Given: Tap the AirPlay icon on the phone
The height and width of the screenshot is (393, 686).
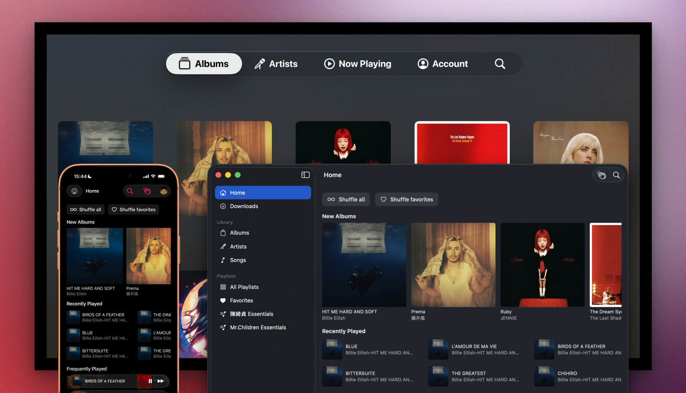Looking at the screenshot, I should [75, 191].
